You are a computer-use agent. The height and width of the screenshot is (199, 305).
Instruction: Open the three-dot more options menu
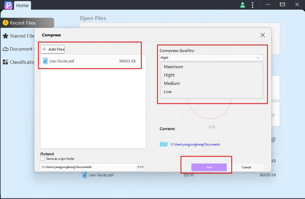point(252,5)
